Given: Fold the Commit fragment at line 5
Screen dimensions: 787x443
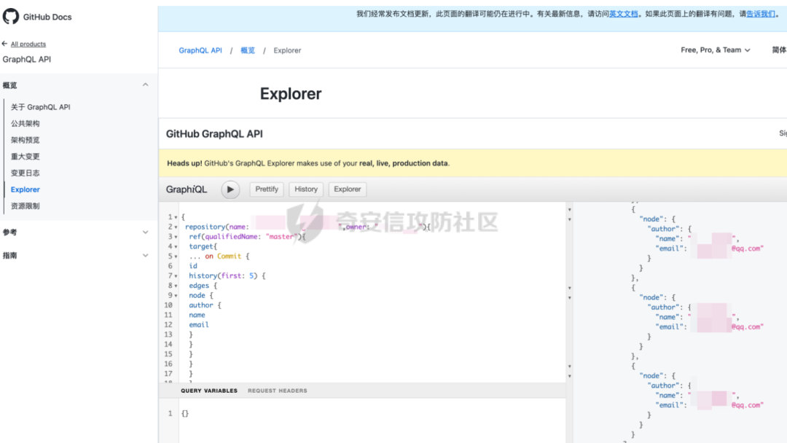Looking at the screenshot, I should (x=176, y=257).
